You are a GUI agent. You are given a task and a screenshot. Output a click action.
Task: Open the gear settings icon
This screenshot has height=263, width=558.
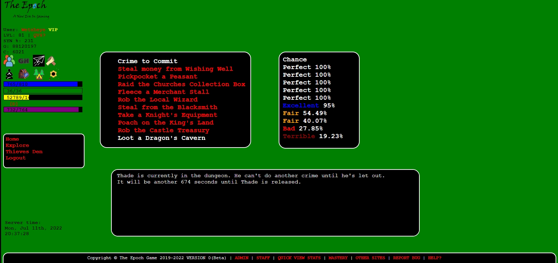coord(53,74)
